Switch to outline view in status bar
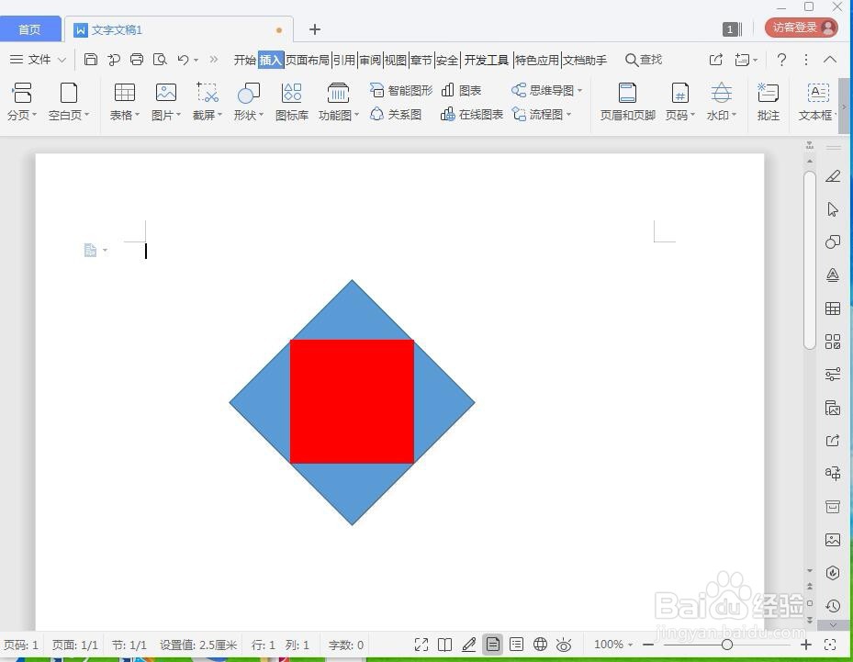 [x=516, y=645]
